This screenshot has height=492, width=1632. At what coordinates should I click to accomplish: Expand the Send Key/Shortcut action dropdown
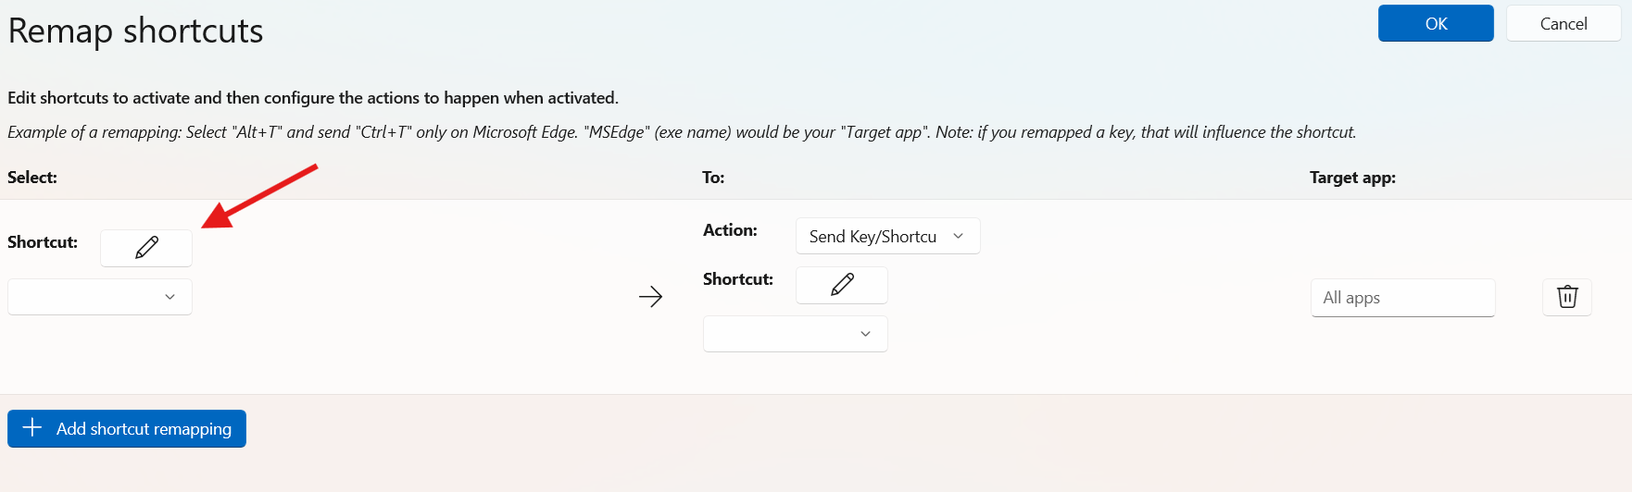coord(886,237)
